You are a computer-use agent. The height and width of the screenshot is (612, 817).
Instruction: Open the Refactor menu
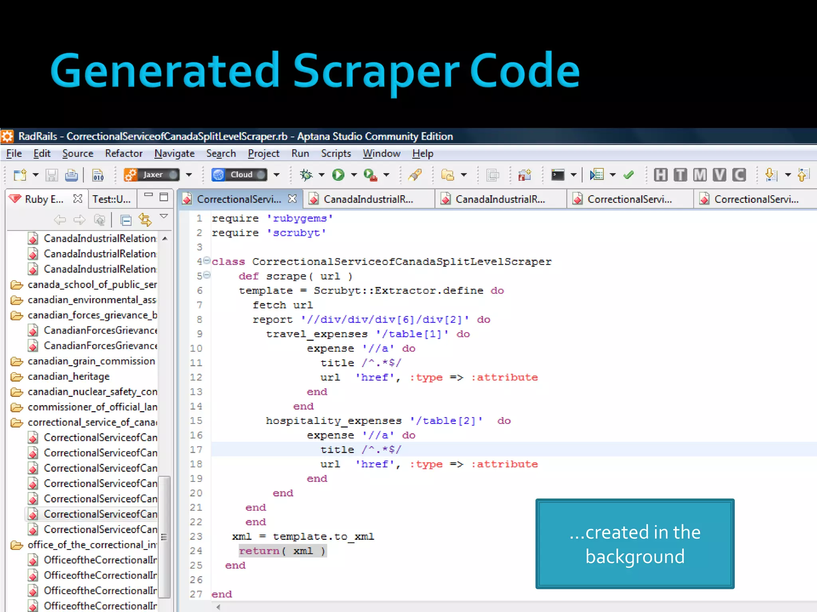(124, 153)
